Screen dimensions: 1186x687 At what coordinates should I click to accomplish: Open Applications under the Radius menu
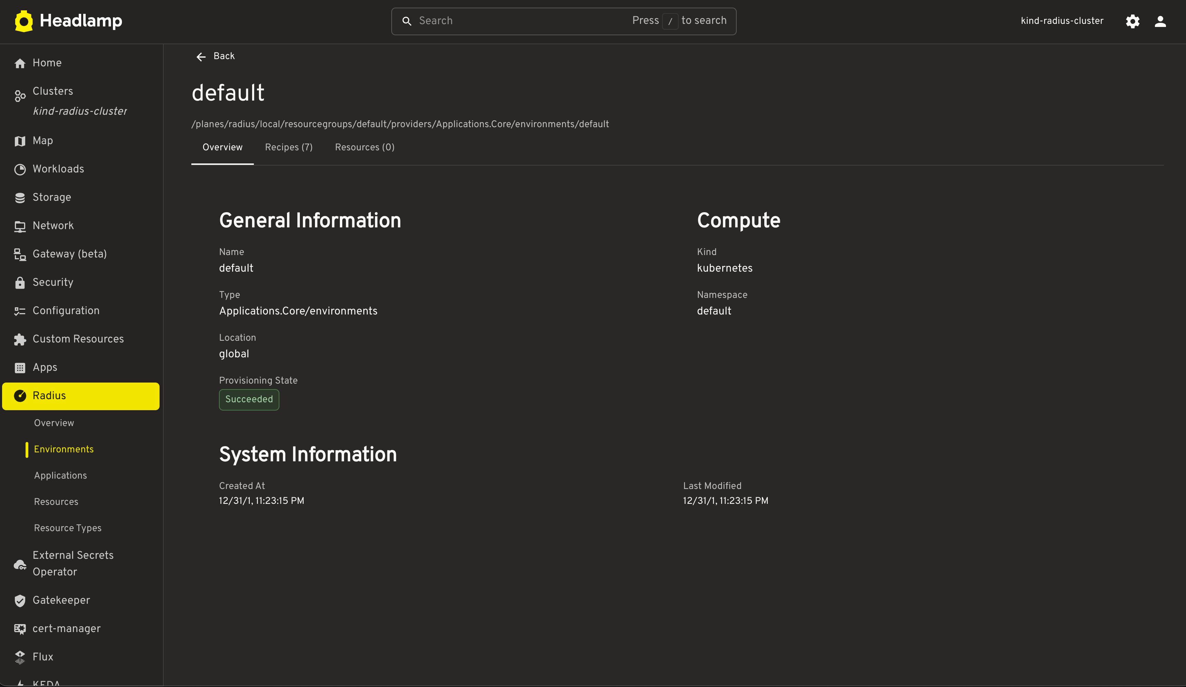(60, 476)
